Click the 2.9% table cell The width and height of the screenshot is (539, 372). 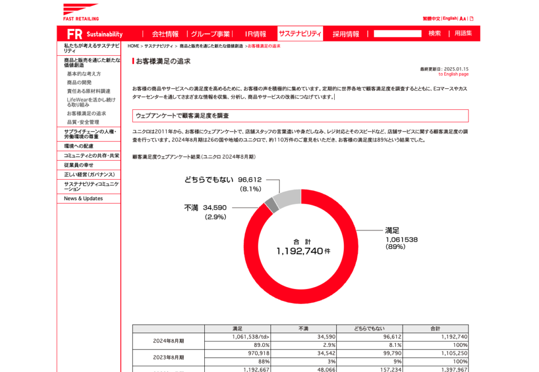tap(304, 345)
